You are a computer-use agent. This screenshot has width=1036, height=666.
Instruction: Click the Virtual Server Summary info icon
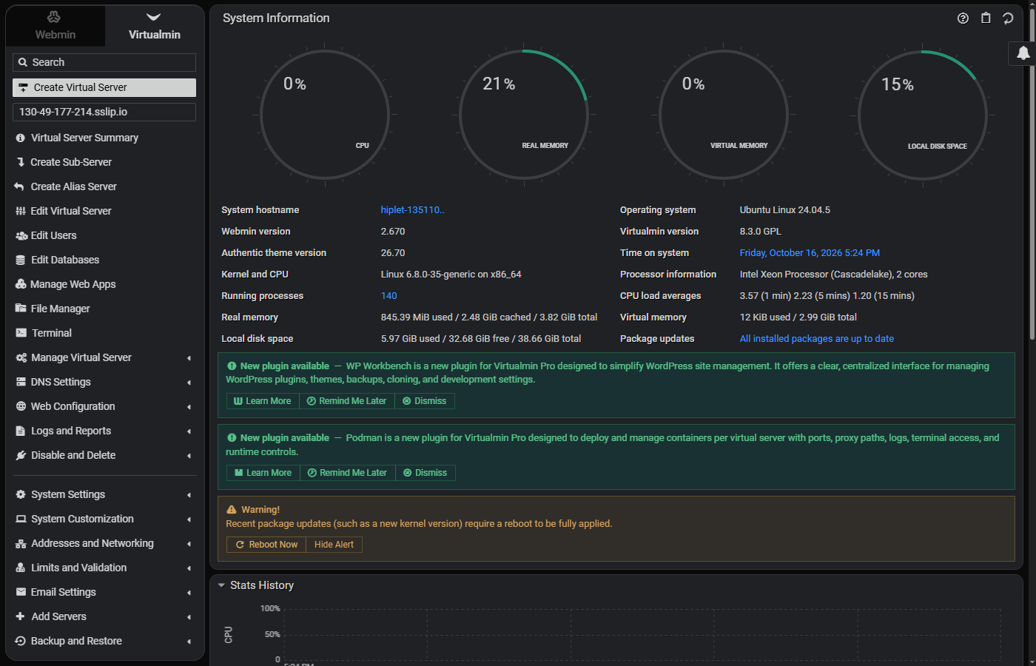click(21, 138)
